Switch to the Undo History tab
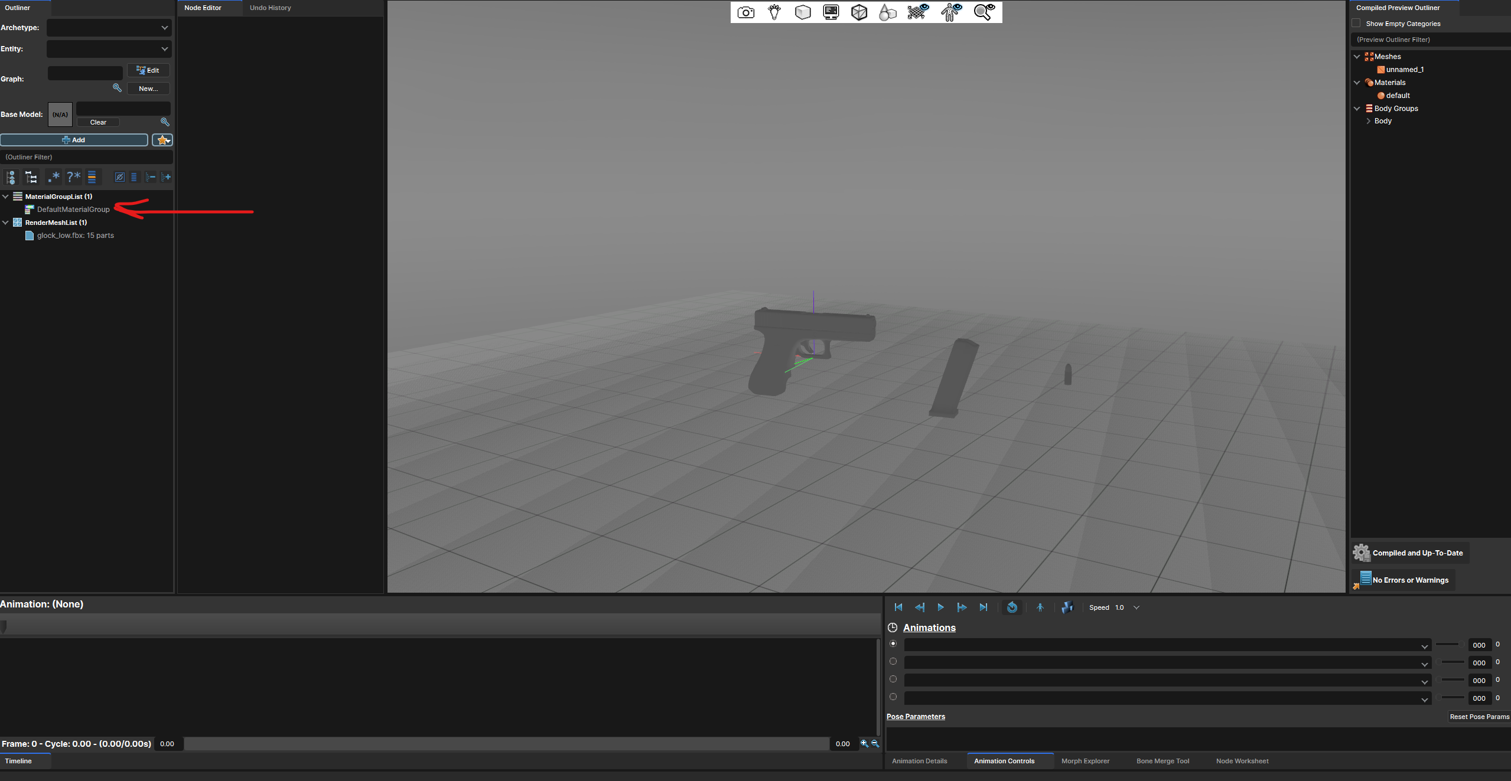The width and height of the screenshot is (1511, 781). 271,8
